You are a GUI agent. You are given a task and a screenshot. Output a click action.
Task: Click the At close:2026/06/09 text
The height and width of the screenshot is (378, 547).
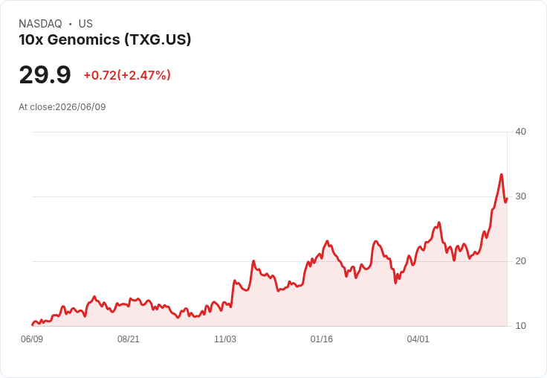62,107
